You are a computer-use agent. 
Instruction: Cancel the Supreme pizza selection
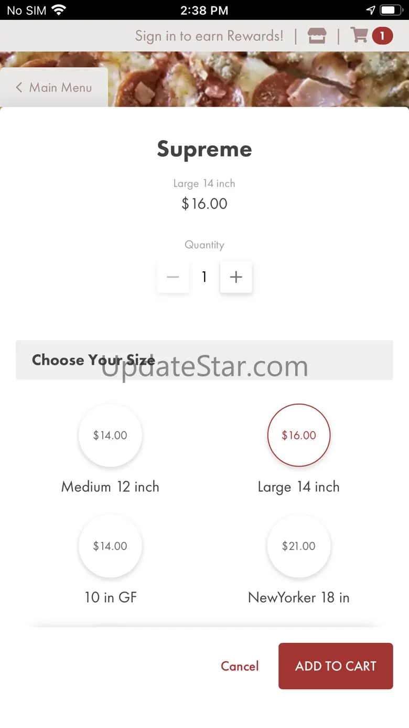click(x=240, y=666)
